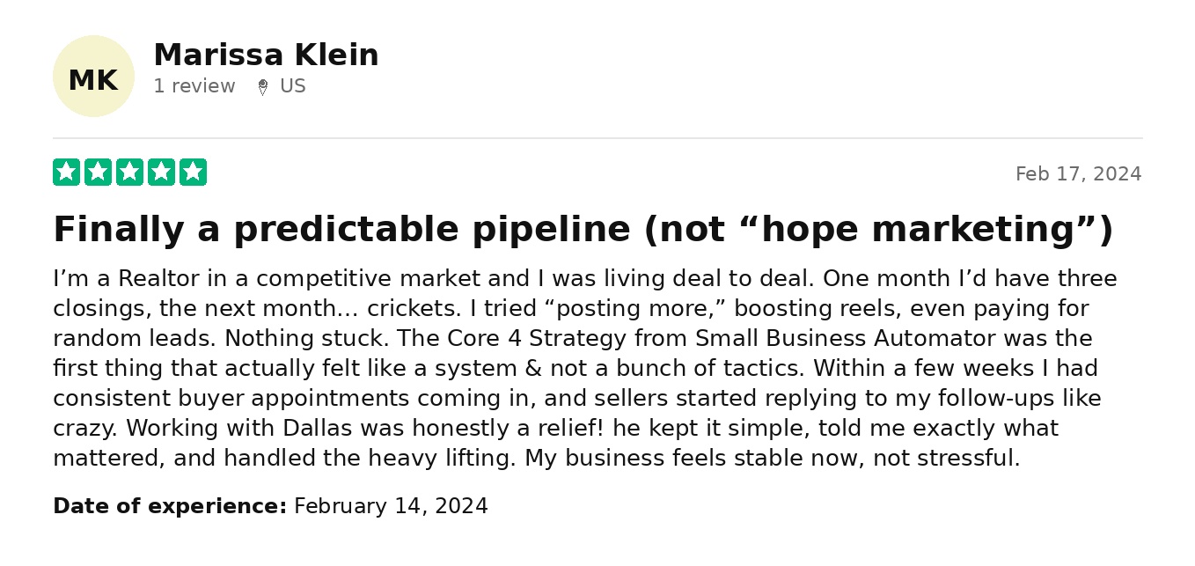The image size is (1195, 566).
Task: Click the MK profile avatar circle
Action: coord(93,77)
